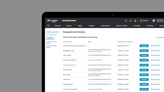Screen dimensions: 164x92
Task: Download the Relación Ops file
Action: click(x=144, y=79)
